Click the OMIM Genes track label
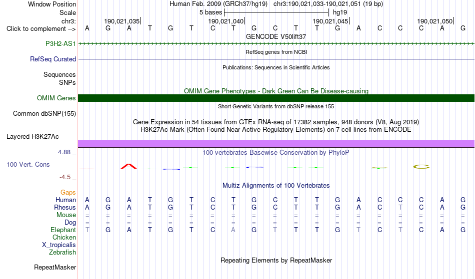This screenshot has height=279, width=475. point(56,98)
